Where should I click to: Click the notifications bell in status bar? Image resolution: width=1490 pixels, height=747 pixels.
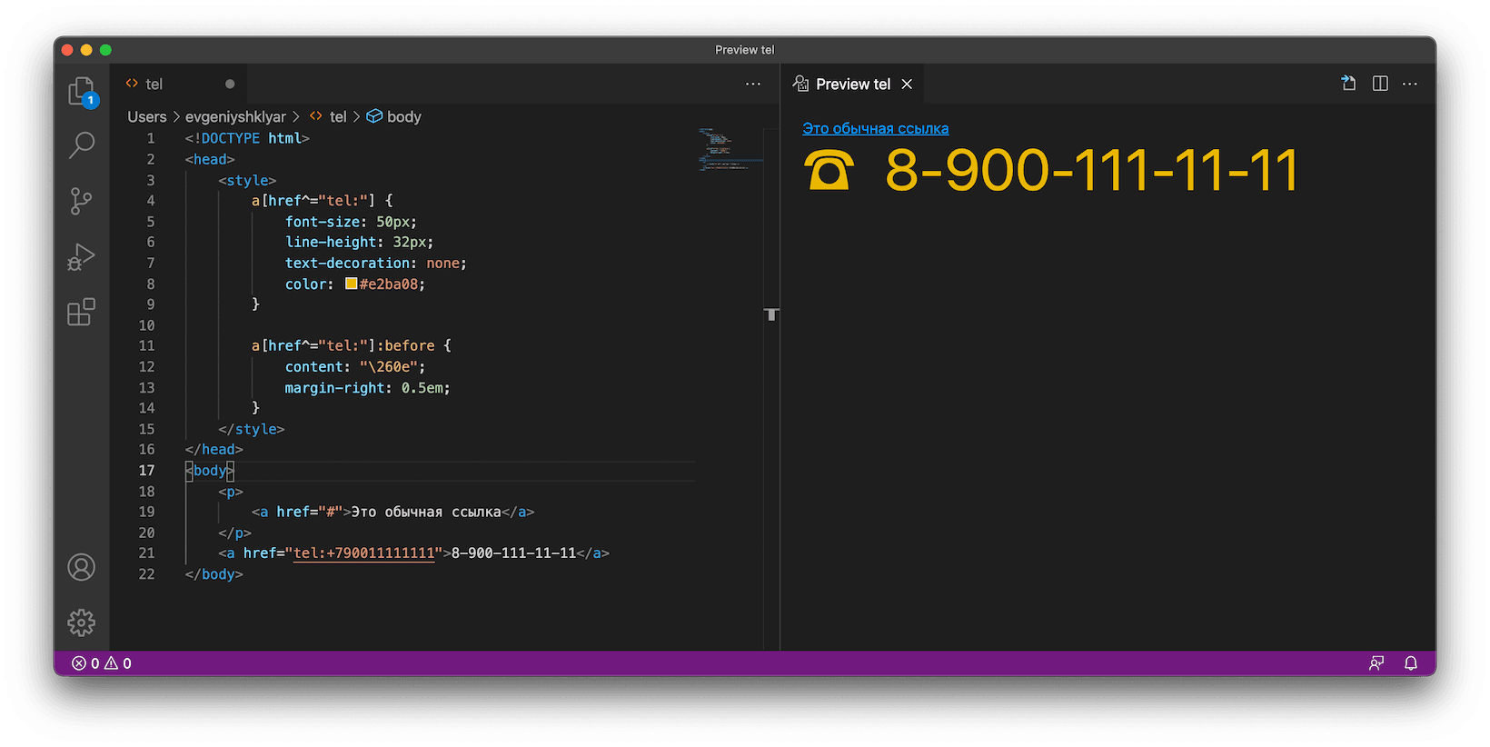pyautogui.click(x=1410, y=663)
